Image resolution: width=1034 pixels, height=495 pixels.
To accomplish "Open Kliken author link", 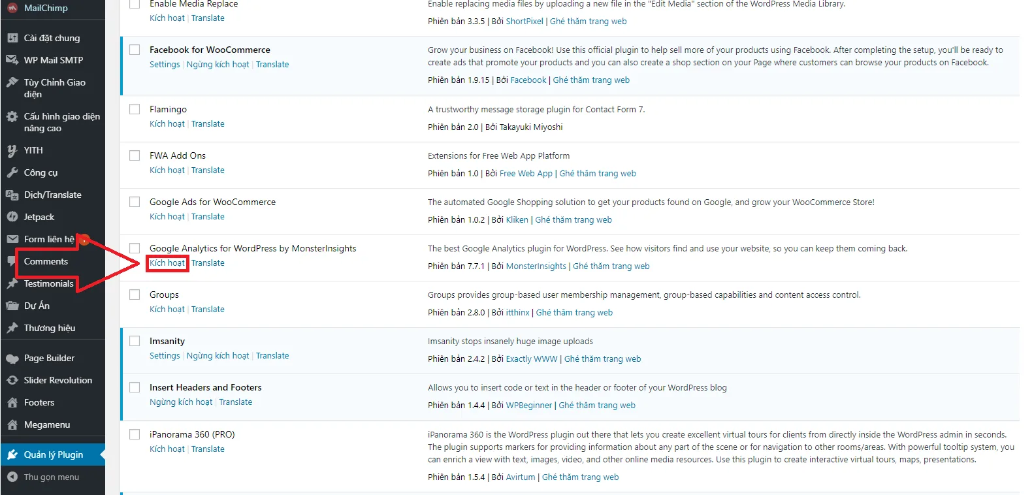I will click(517, 220).
